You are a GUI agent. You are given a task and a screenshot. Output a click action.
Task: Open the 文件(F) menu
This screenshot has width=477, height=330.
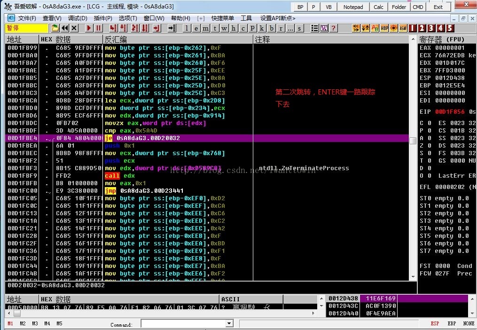[27, 18]
